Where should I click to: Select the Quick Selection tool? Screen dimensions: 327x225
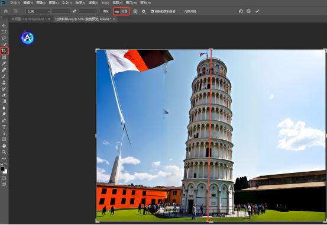4,44
